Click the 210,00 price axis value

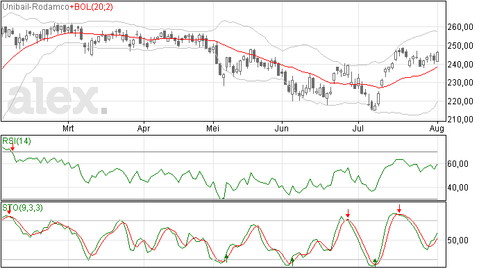click(460, 120)
